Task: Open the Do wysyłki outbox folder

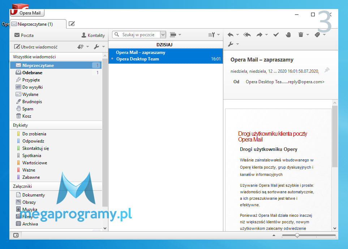Action: (x=56, y=87)
